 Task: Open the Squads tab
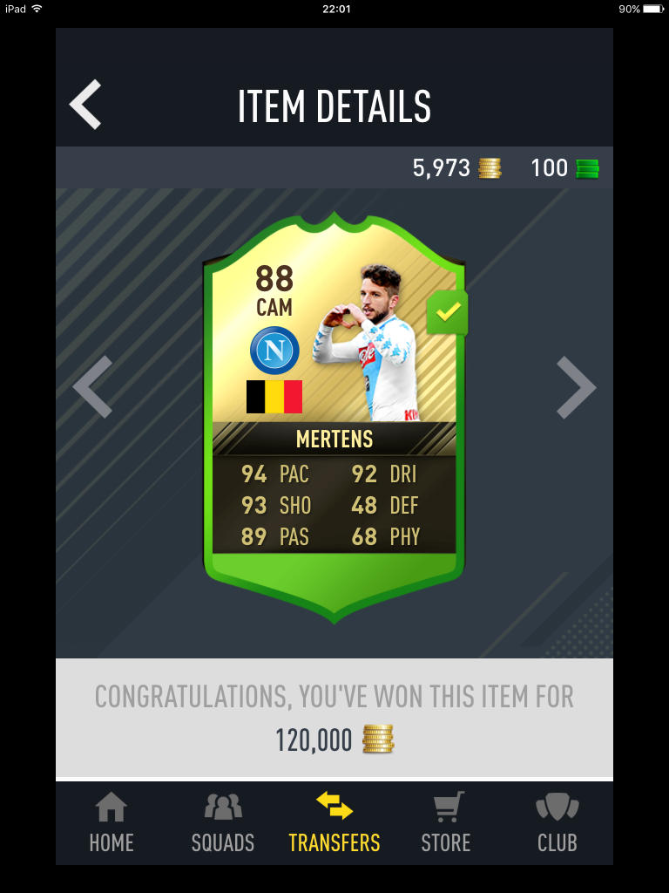[x=222, y=823]
